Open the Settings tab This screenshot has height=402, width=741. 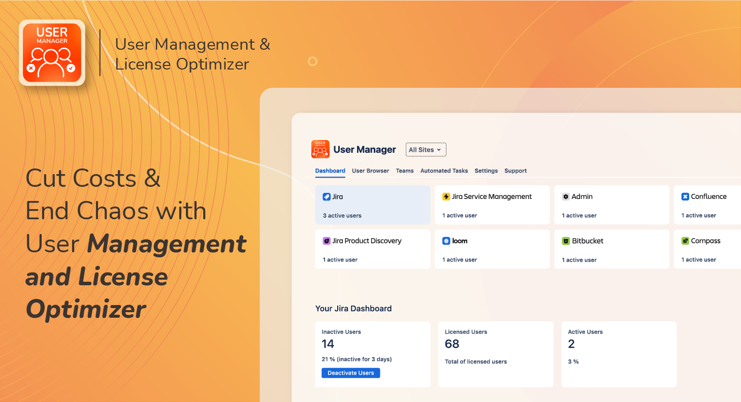(x=486, y=171)
